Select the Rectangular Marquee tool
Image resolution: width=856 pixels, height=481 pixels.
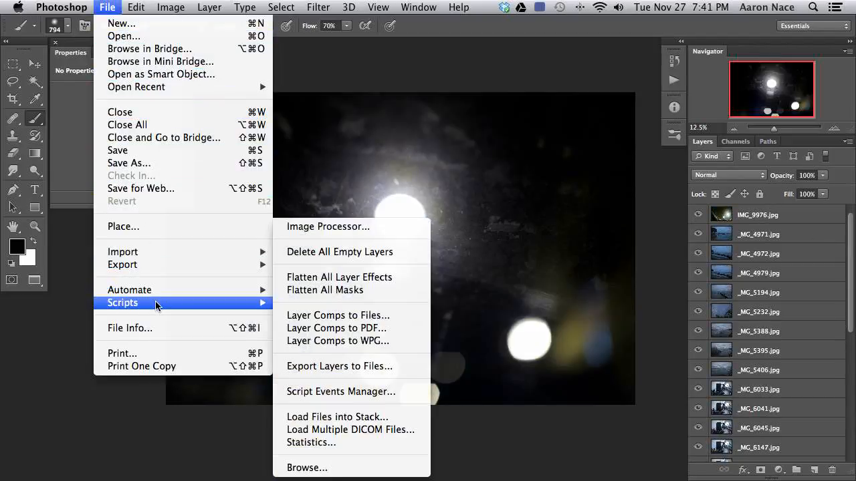[13, 64]
